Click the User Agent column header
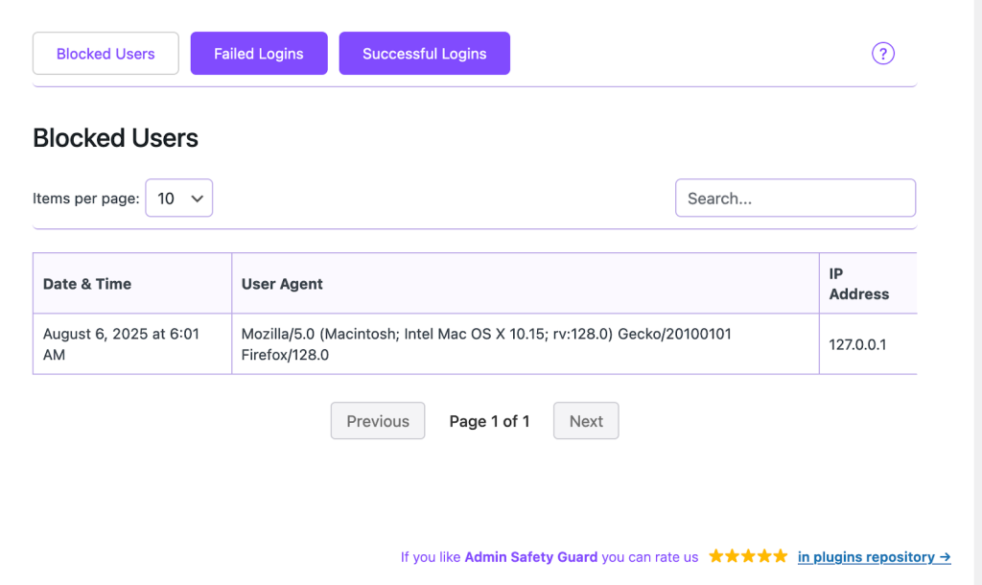Screen dimensions: 982x585 point(282,284)
